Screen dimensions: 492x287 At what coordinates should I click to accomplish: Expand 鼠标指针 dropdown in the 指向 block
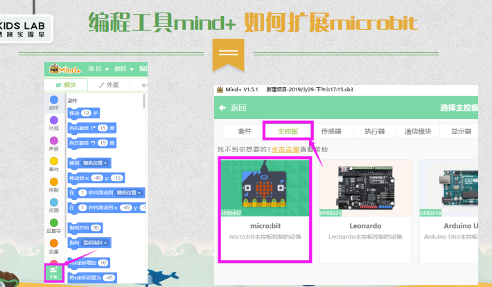point(95,243)
